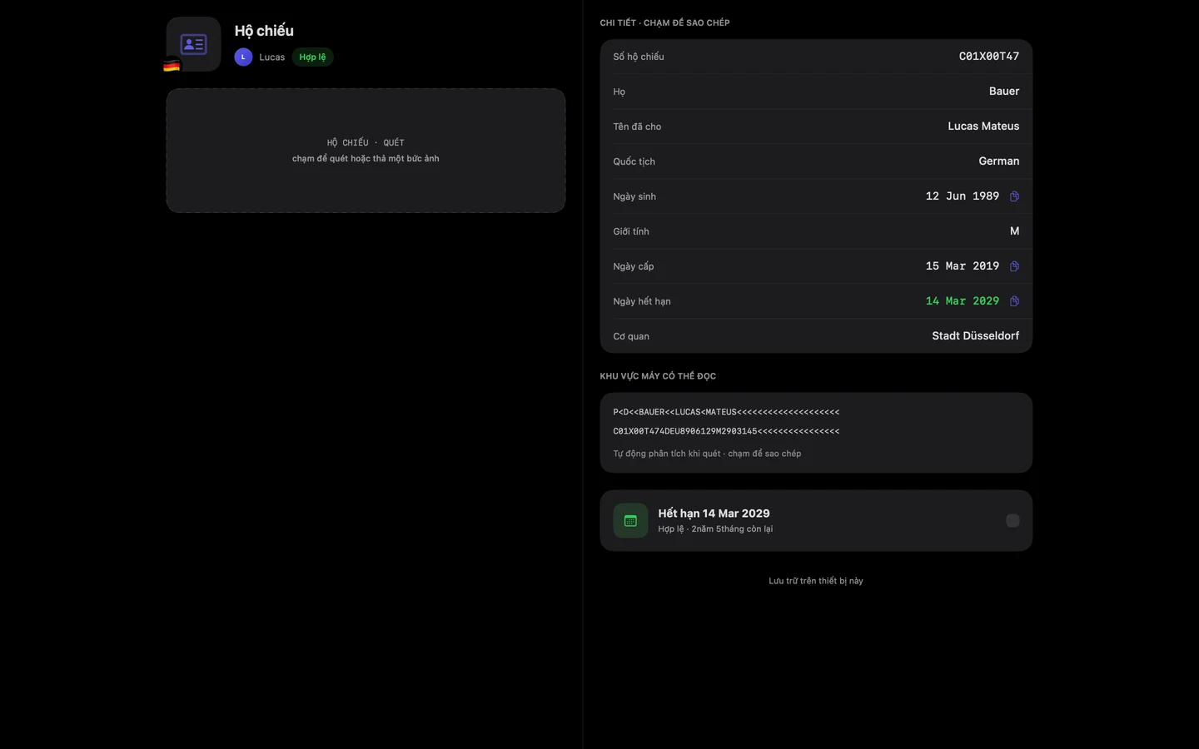Click the Hộ chiếu title heading

[264, 31]
